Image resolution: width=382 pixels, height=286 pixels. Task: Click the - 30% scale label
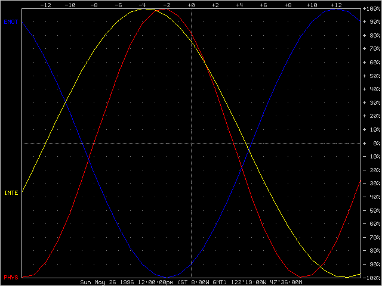coord(371,184)
